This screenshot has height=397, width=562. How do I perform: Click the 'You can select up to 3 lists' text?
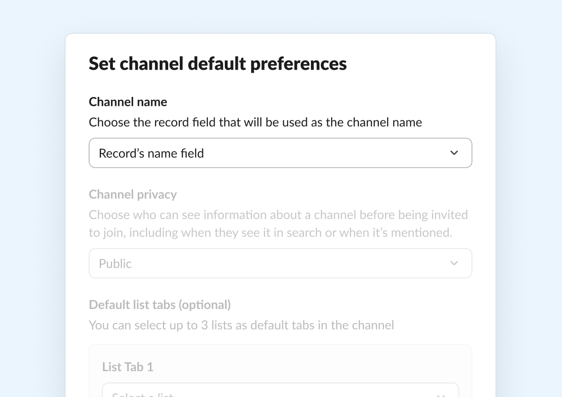coord(241,325)
